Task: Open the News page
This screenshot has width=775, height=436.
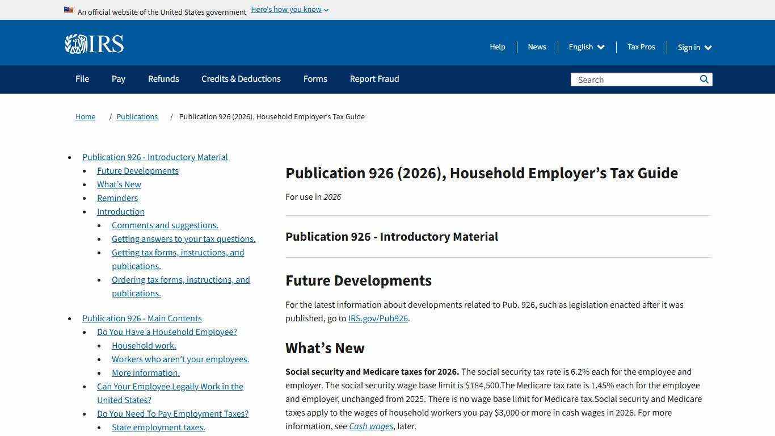Action: click(x=536, y=47)
